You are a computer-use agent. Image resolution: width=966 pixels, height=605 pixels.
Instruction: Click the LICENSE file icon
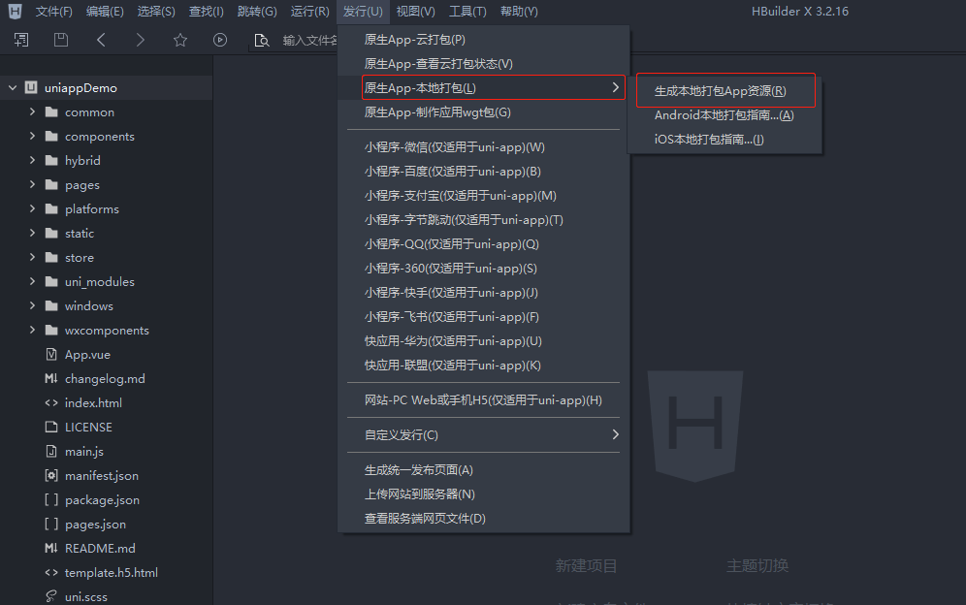click(x=51, y=427)
